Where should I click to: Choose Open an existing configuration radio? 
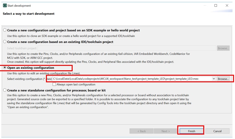coord(5,68)
